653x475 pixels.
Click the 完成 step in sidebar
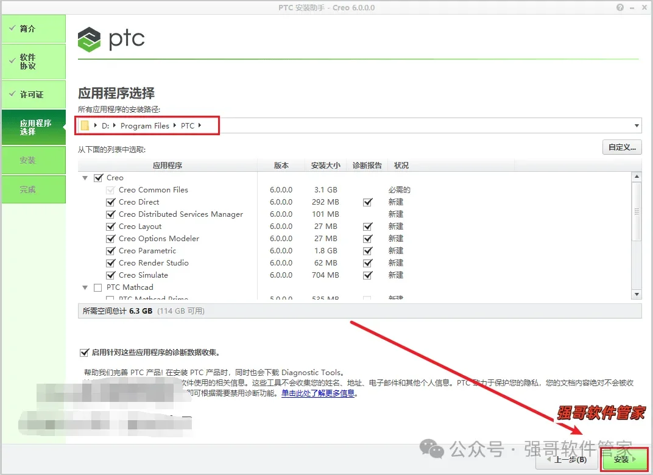click(x=34, y=189)
